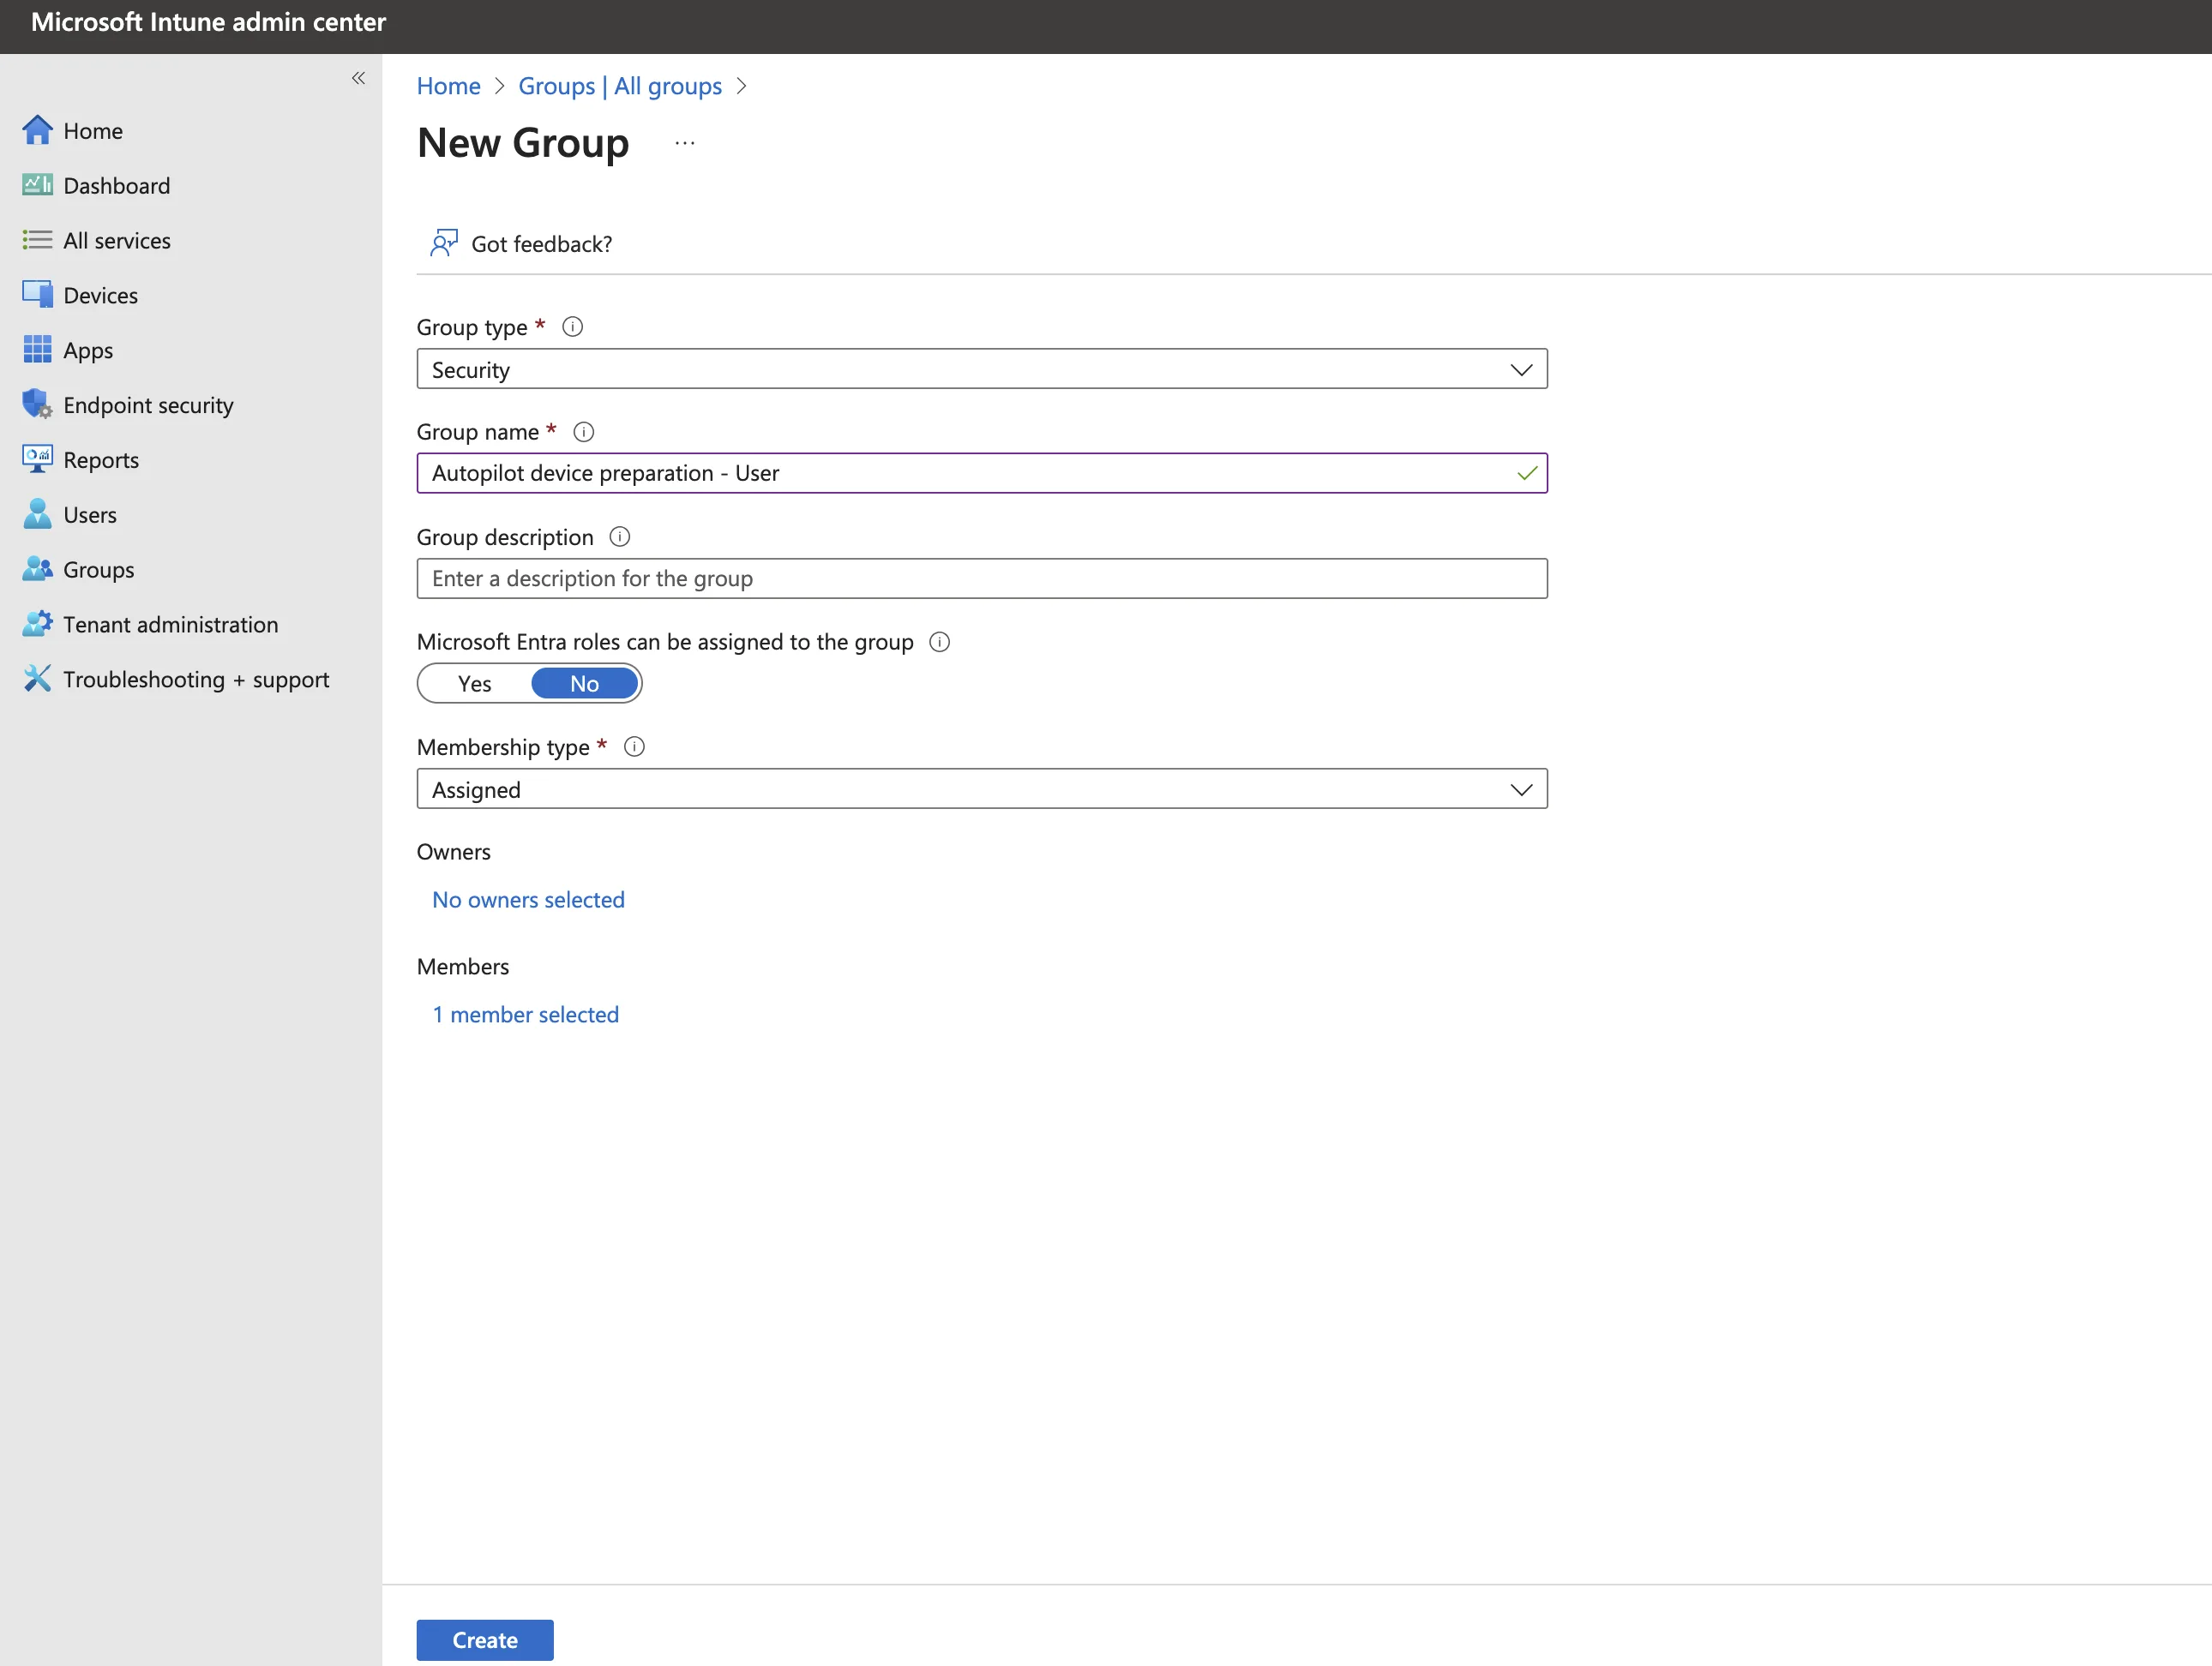Click the Create button
The width and height of the screenshot is (2212, 1666).
[x=484, y=1640]
